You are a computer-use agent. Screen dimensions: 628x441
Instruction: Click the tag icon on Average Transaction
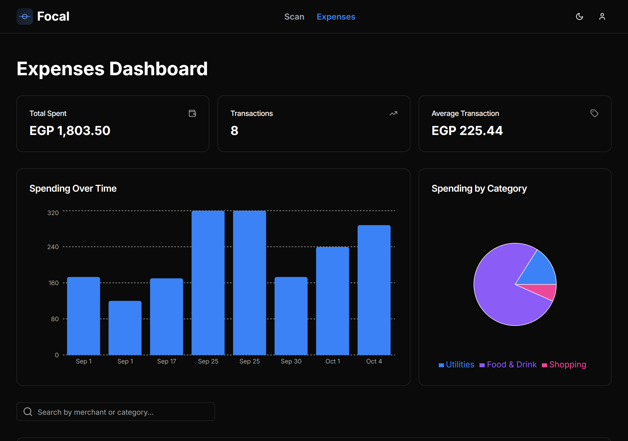point(594,113)
